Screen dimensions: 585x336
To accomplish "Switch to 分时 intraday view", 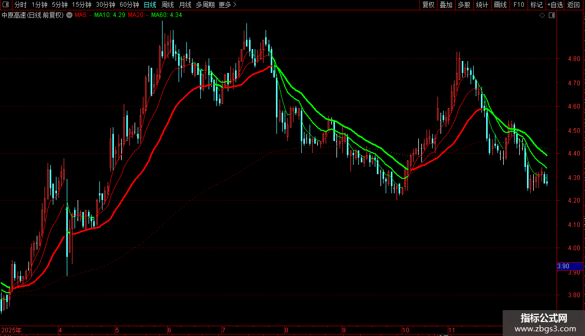I will (21, 5).
